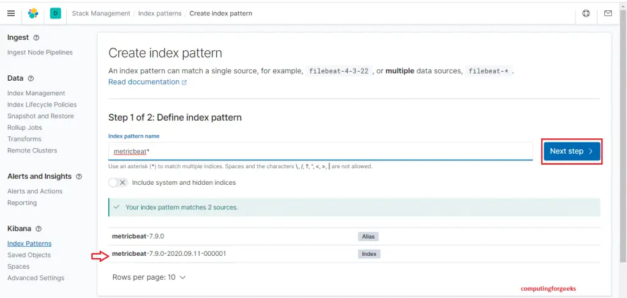The width and height of the screenshot is (627, 298).
Task: Click Alerts and Insights help icon
Action: (79, 176)
